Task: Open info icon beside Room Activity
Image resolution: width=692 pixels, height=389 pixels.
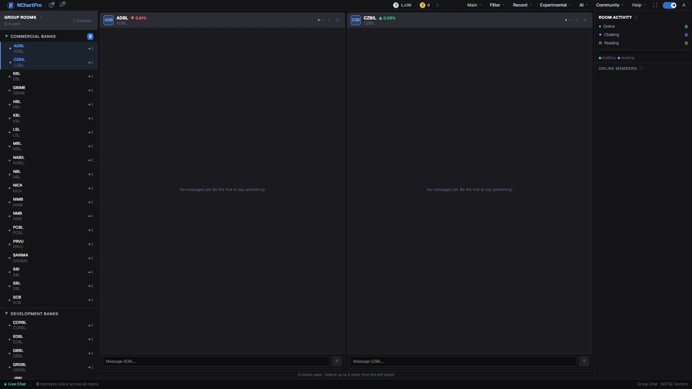Action: coord(636,17)
